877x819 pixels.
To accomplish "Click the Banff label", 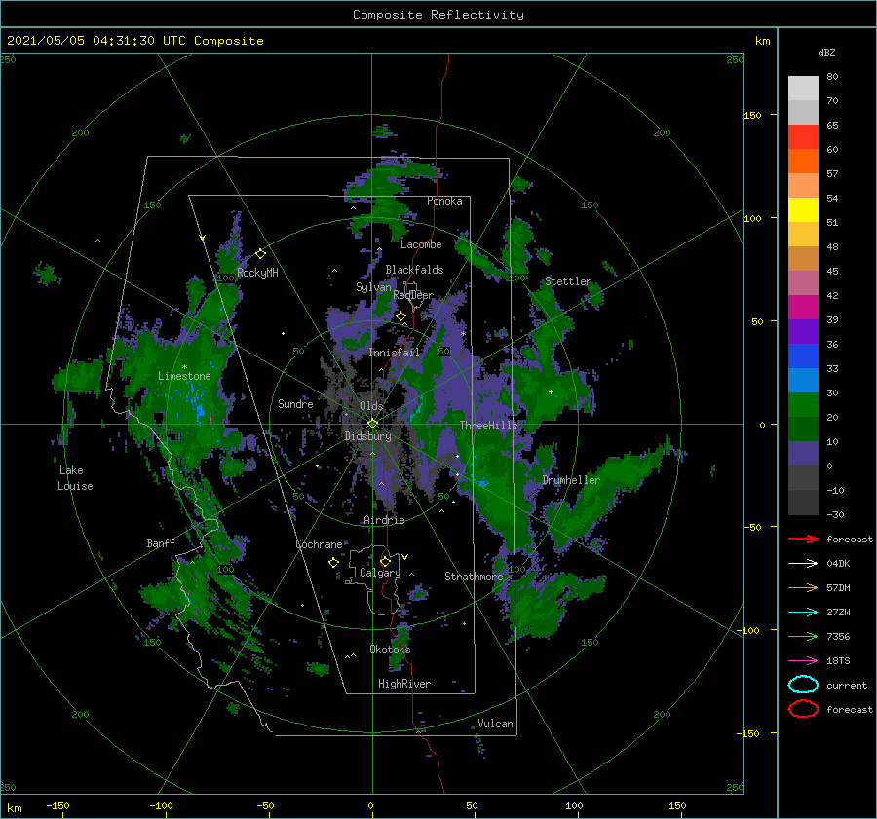I will click(161, 542).
